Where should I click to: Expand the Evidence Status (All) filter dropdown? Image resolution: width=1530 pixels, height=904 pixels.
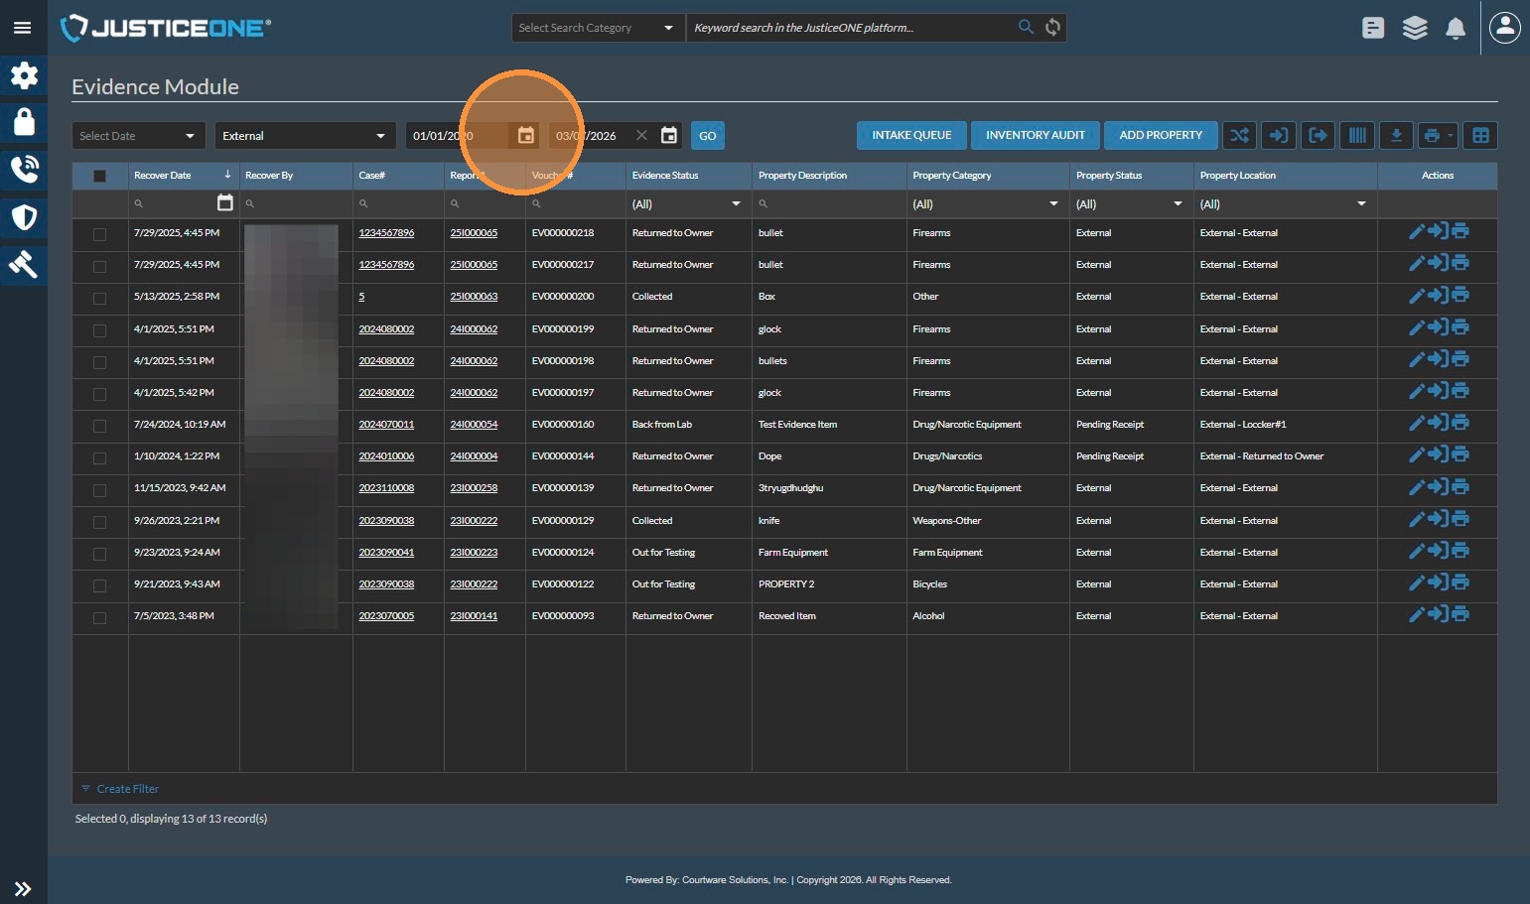coord(687,204)
